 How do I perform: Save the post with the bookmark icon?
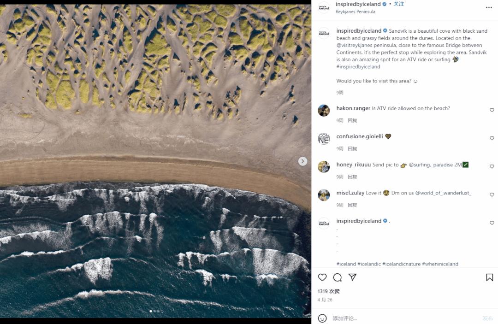[x=489, y=277]
